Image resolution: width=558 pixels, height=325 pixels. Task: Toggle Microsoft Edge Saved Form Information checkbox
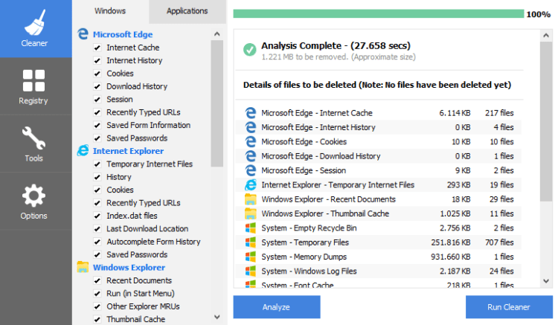point(97,125)
